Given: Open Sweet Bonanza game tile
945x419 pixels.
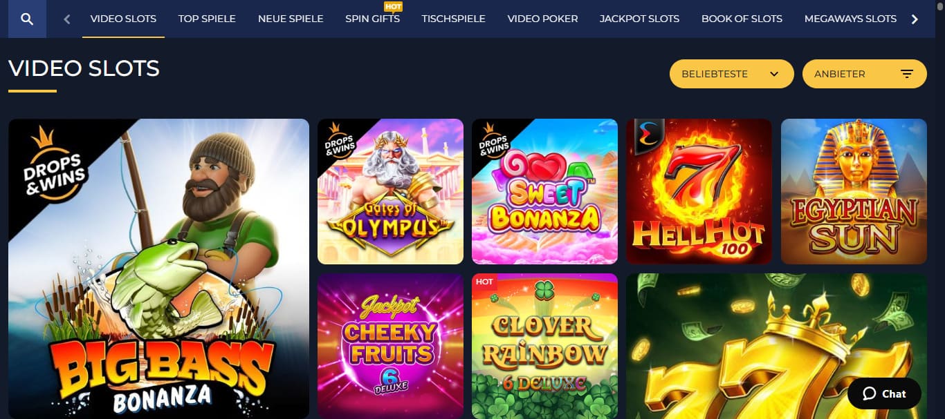Looking at the screenshot, I should click(x=544, y=191).
